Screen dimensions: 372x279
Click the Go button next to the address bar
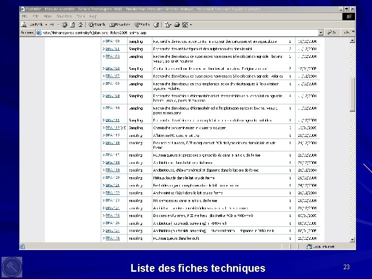(x=332, y=33)
